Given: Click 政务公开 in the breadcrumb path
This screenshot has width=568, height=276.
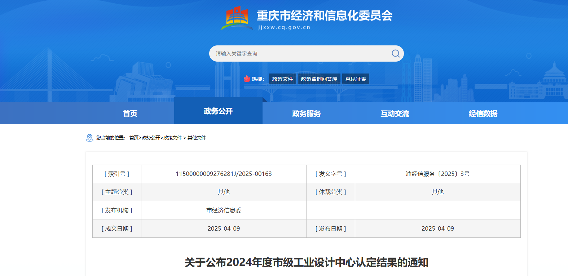Looking at the screenshot, I should click(x=151, y=138).
